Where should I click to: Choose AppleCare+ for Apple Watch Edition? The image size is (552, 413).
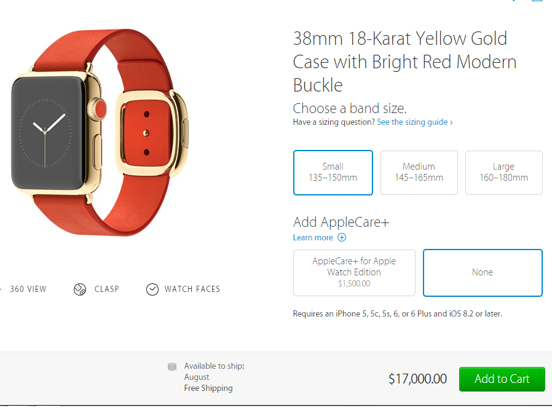pos(354,273)
